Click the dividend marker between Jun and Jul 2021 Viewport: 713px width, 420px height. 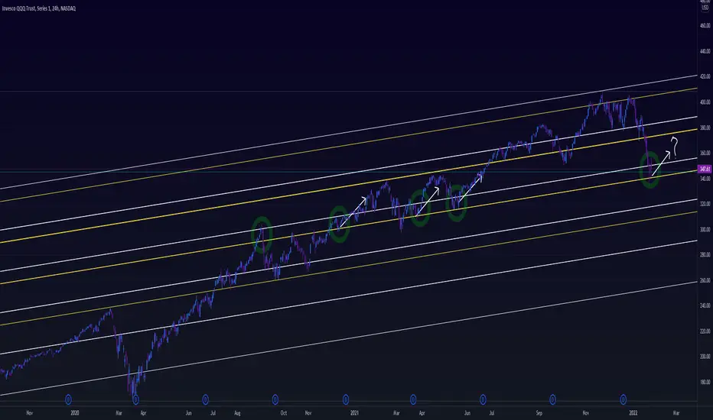(x=483, y=399)
